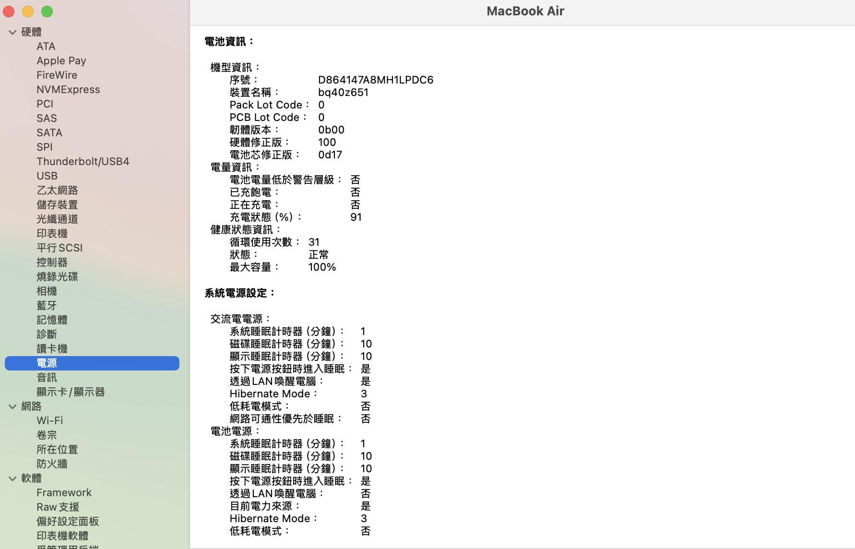
Task: Select 相機 in the sidebar
Action: pos(47,291)
